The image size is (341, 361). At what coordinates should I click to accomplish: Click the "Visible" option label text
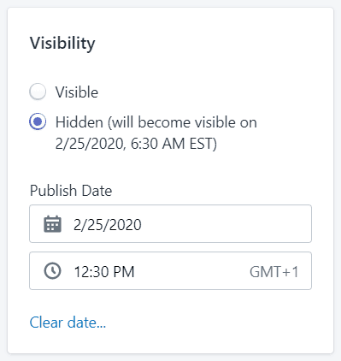[77, 92]
